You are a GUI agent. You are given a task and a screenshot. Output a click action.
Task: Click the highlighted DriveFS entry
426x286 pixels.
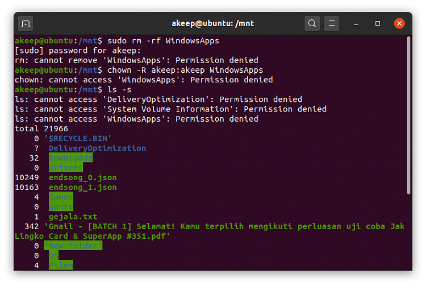tap(66, 168)
